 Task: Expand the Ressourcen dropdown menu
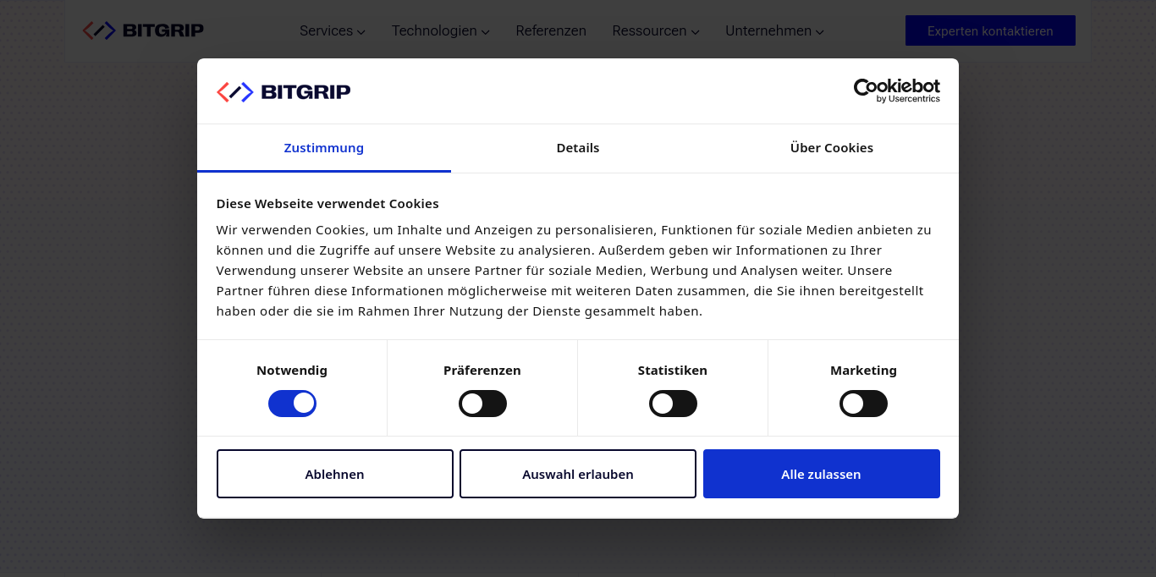click(656, 31)
